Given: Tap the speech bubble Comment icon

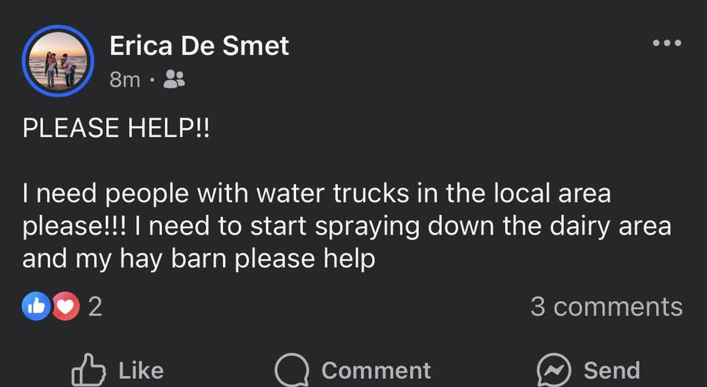Looking at the screenshot, I should pos(292,370).
